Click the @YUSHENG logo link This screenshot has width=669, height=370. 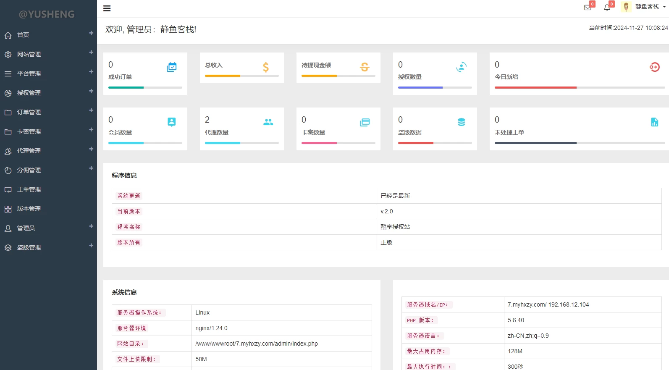[x=47, y=14]
